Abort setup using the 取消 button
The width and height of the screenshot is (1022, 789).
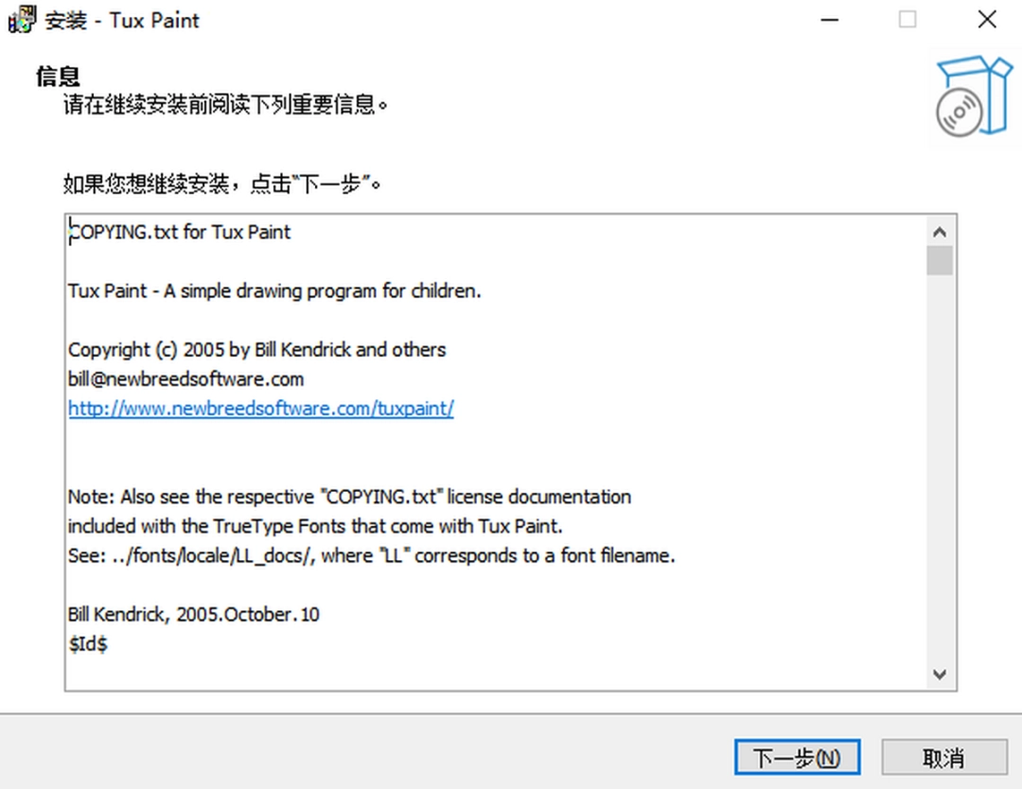pos(943,757)
